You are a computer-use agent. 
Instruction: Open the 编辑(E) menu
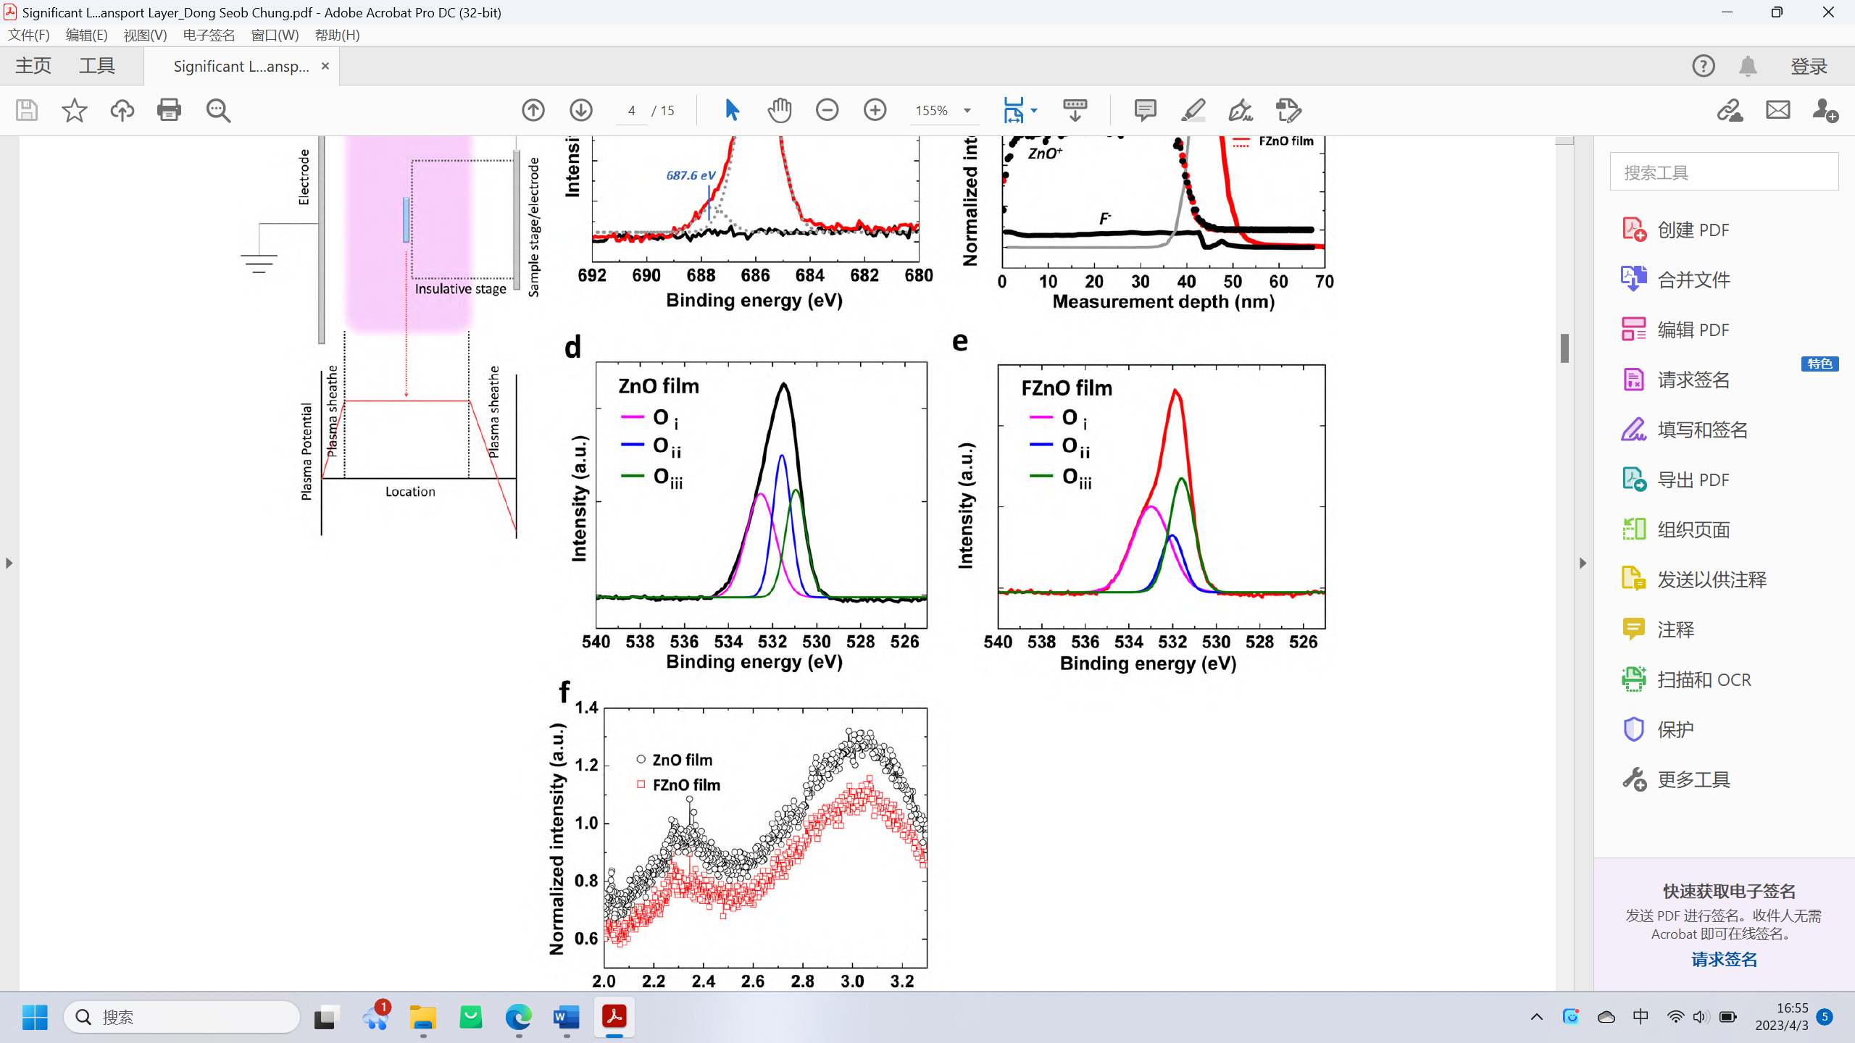[x=86, y=35]
